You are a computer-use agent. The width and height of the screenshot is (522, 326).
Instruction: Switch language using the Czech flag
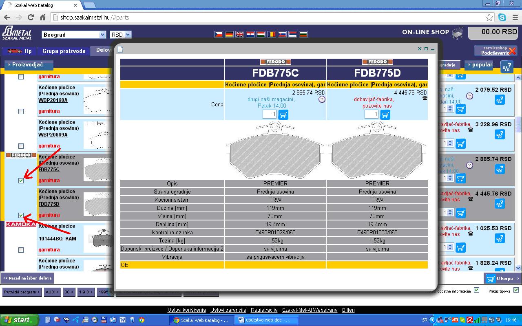coord(219,34)
